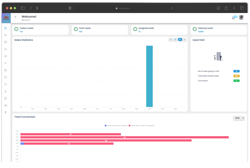250x168 pixels.
Task: Select yearly (Y) view for Sales Statistics
Action: pos(184,39)
